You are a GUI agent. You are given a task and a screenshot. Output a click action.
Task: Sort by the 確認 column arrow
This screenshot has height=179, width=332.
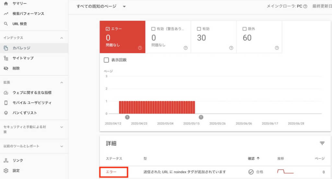258,158
